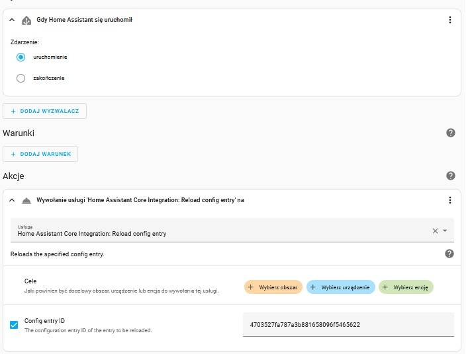Screen dimensions: 468x354
Task: Click Home Assistant icon in trigger header
Action: coord(26,20)
